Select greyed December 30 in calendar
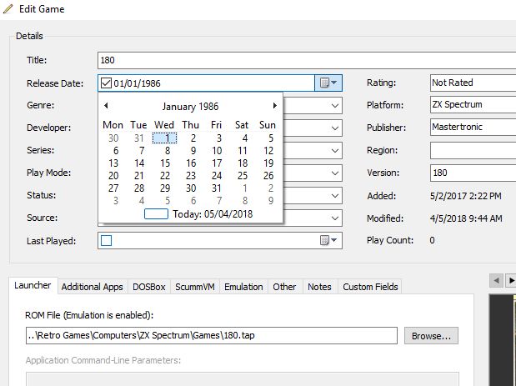Viewport: 516px width, 386px height. coord(113,138)
